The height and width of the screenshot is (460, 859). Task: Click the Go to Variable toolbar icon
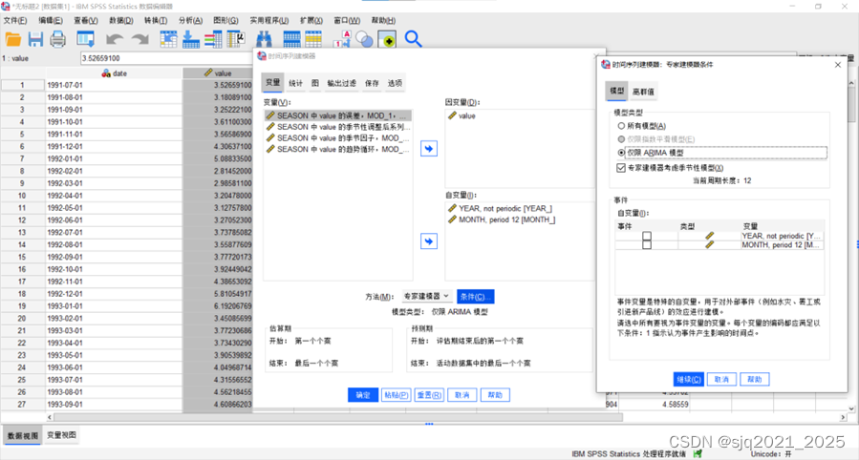(x=191, y=39)
